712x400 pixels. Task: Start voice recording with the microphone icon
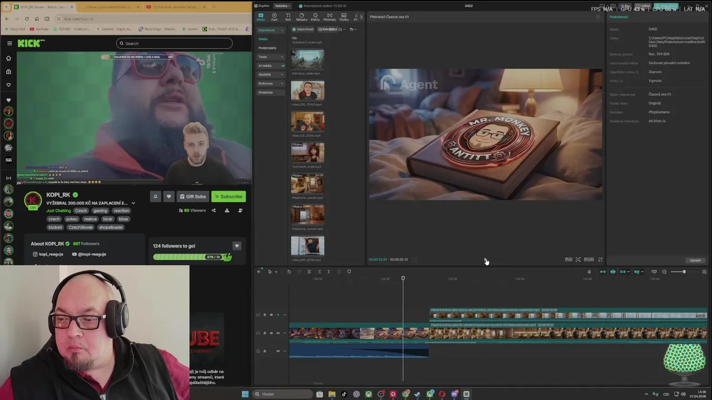pos(589,272)
